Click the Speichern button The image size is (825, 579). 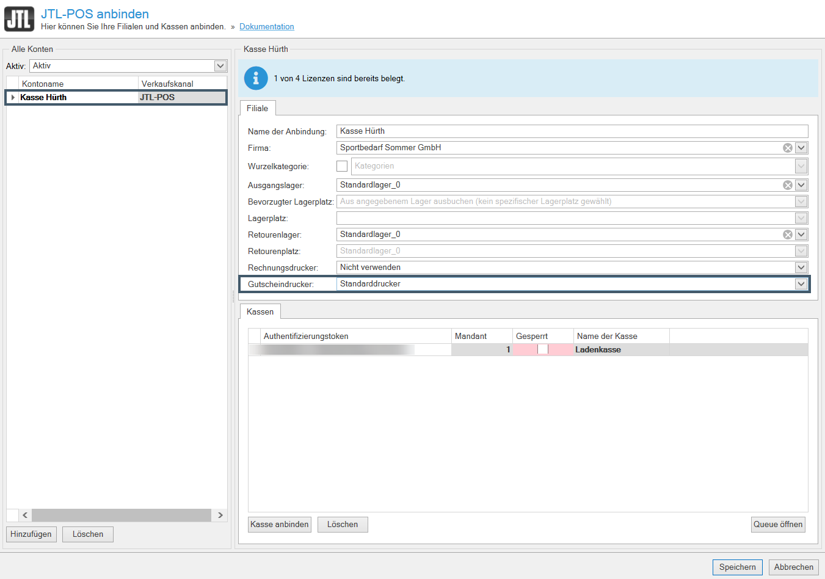click(738, 567)
